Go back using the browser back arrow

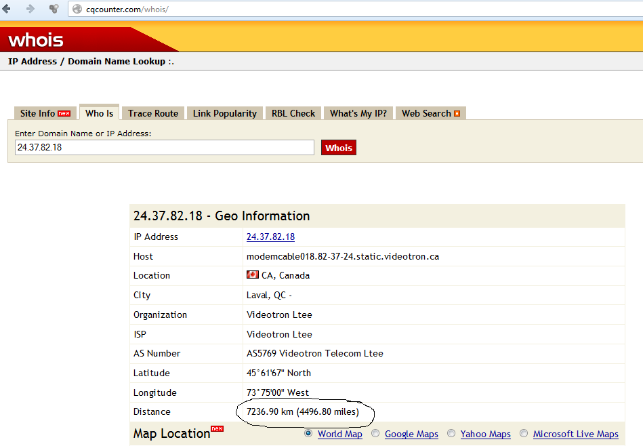[7, 9]
